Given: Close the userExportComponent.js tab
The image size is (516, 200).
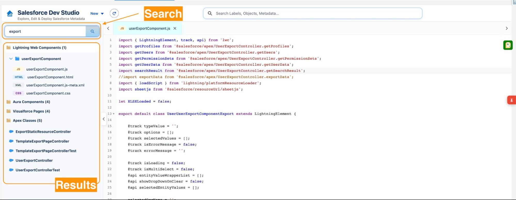Looking at the screenshot, I should point(175,28).
